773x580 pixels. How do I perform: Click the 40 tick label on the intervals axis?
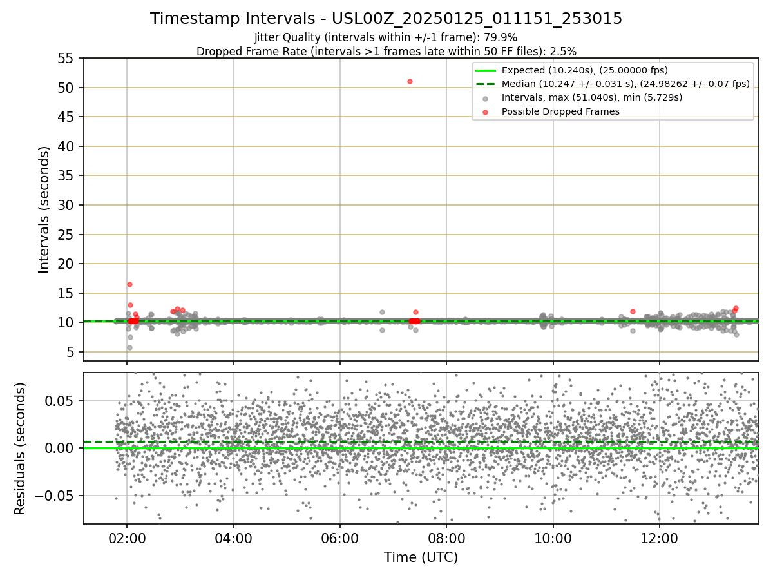coord(66,146)
